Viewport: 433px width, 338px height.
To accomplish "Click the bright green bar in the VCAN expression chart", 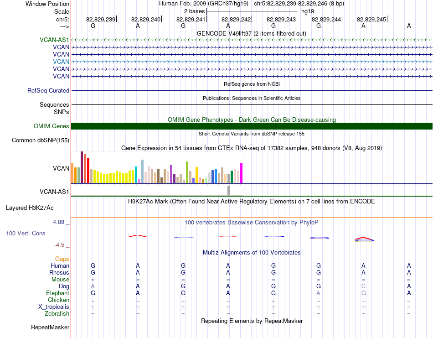I will (187, 172).
